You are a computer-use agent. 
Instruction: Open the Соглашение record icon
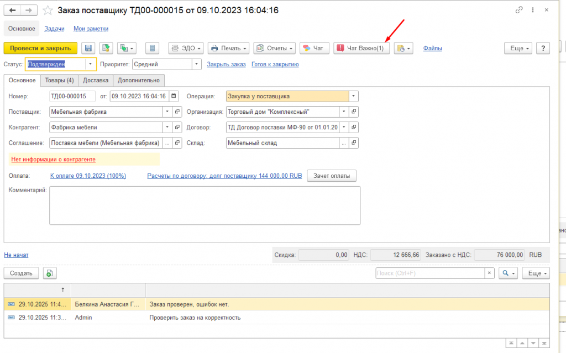177,143
